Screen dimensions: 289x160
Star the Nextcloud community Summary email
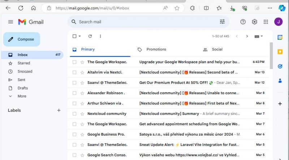(x=82, y=114)
